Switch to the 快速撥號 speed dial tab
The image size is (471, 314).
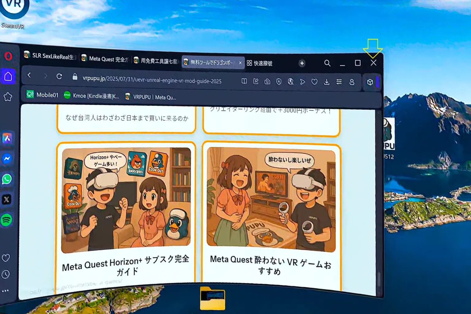[x=259, y=63]
